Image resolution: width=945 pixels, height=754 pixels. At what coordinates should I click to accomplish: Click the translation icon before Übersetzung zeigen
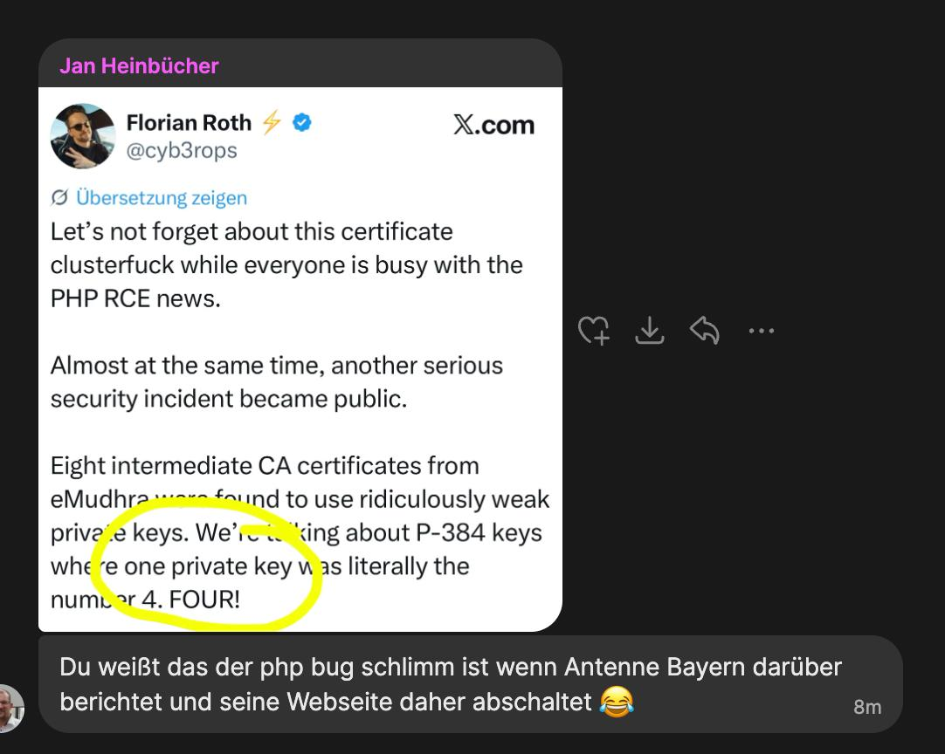59,197
